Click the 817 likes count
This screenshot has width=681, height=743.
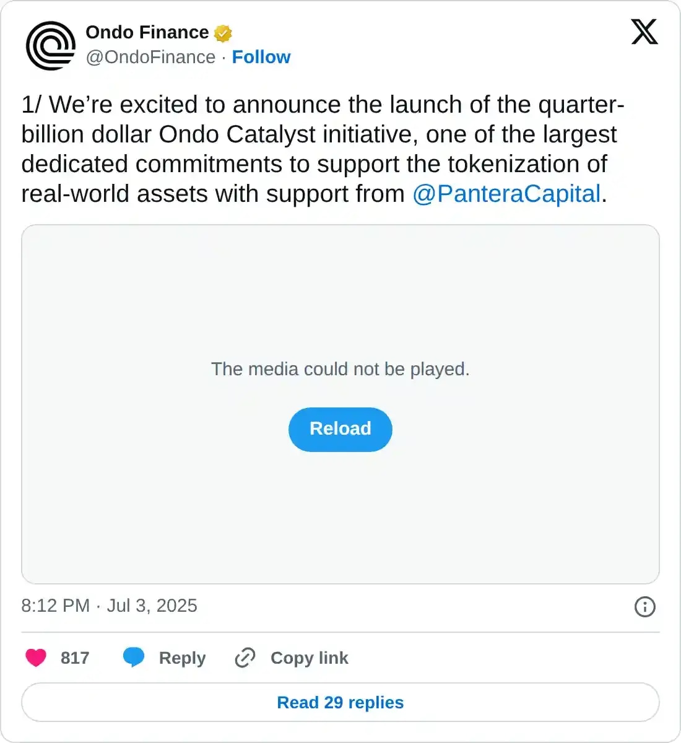click(75, 658)
